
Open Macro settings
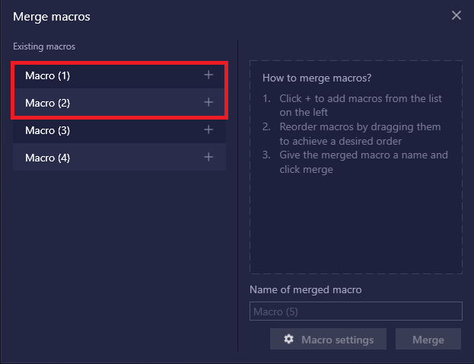click(328, 339)
